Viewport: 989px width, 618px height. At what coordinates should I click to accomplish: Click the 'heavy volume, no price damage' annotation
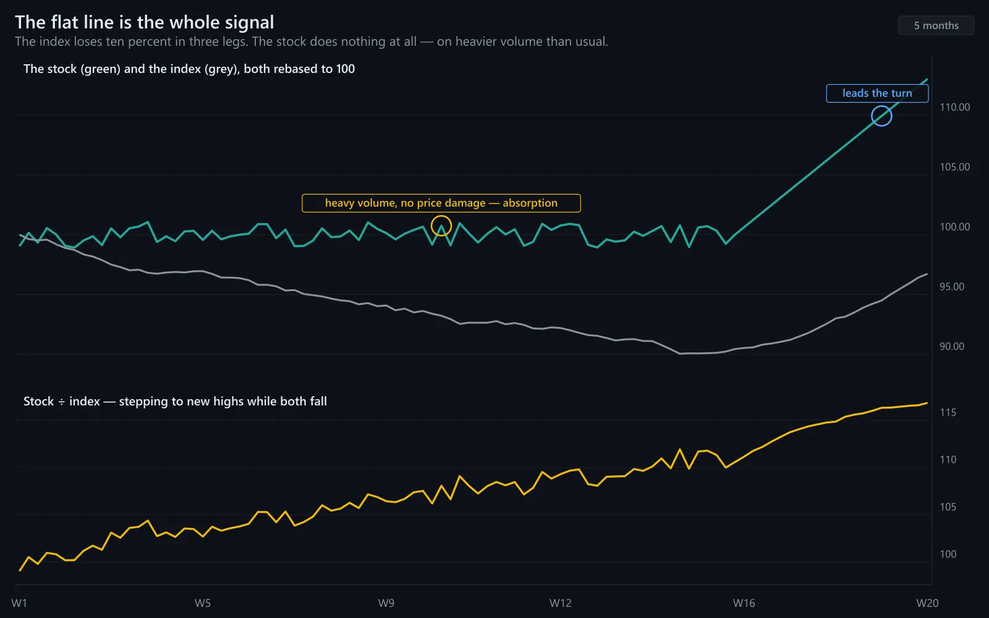tap(441, 203)
